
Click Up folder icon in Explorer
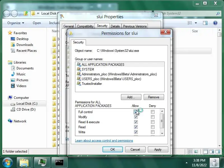26,13
